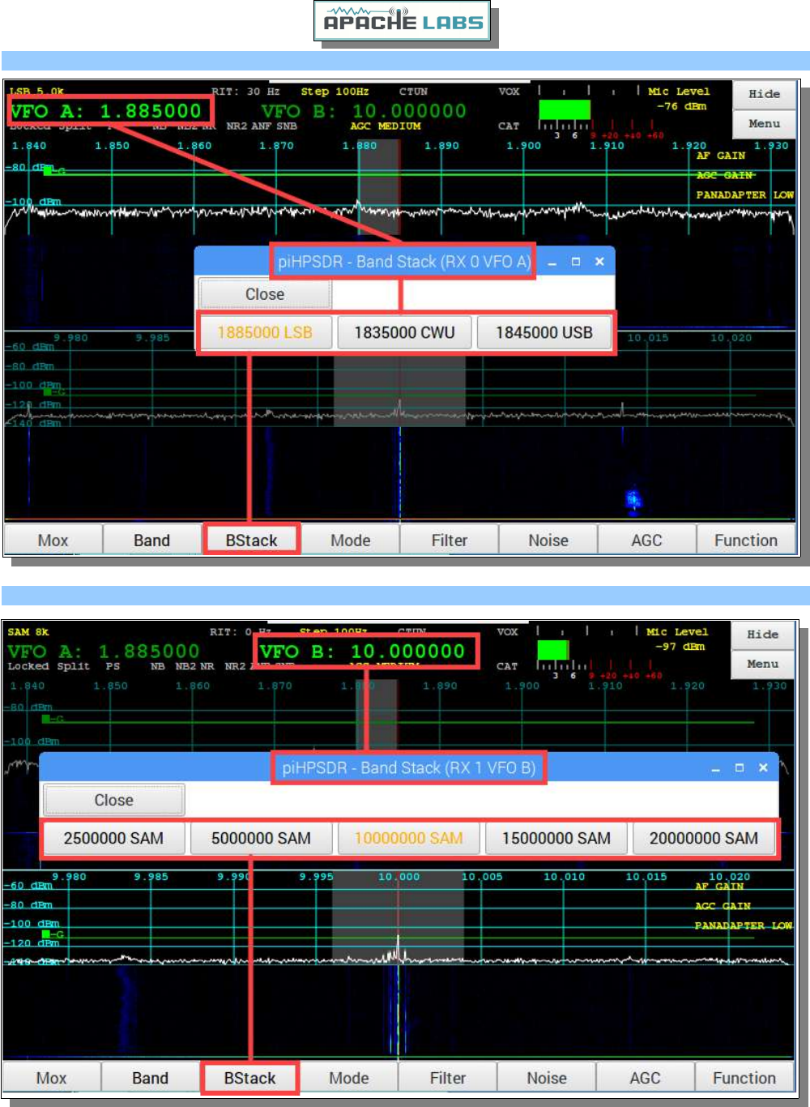Select 20000000 SAM band stack entry
Viewport: 810px width, 1107px height.
click(x=703, y=839)
